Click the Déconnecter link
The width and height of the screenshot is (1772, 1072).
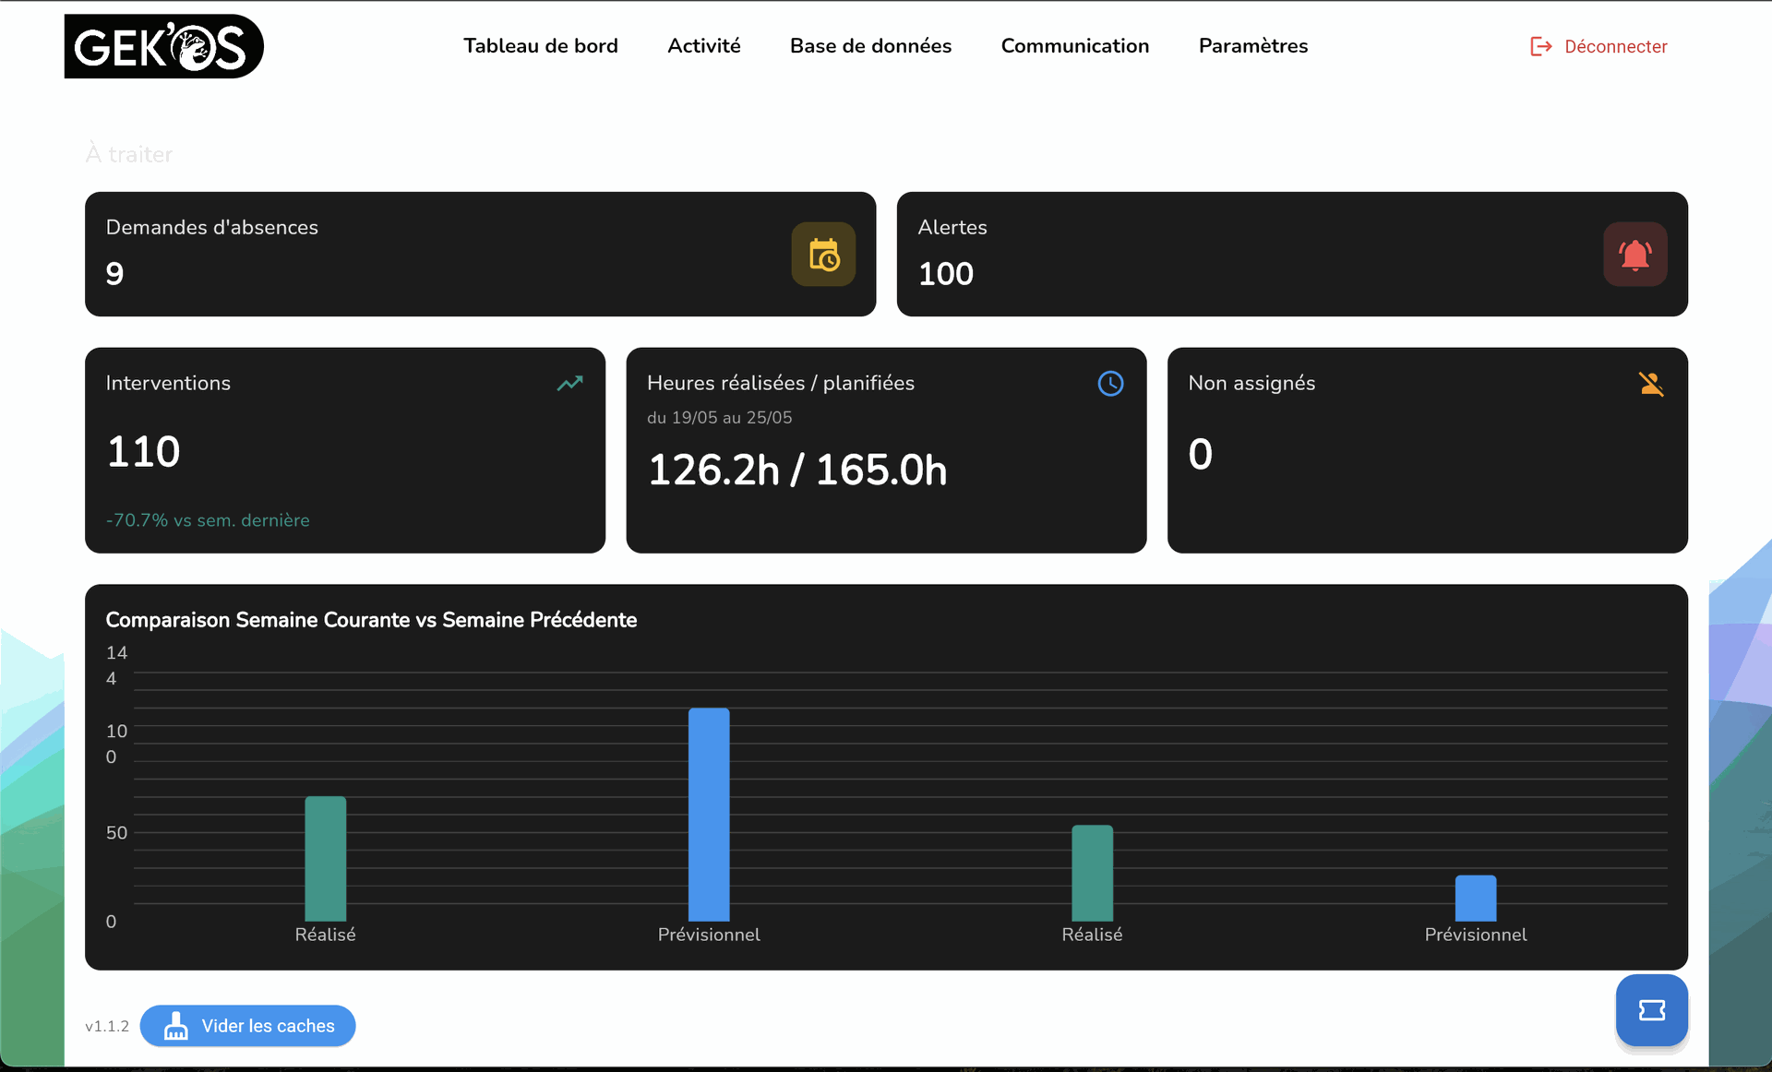click(x=1615, y=46)
